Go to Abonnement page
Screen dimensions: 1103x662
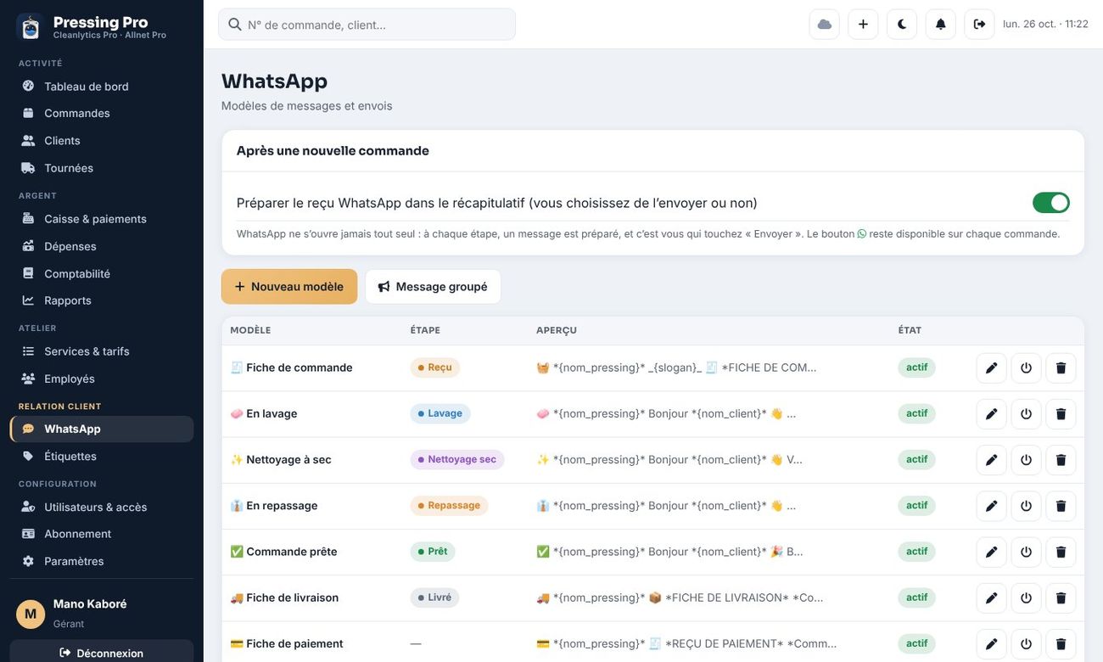pyautogui.click(x=102, y=534)
